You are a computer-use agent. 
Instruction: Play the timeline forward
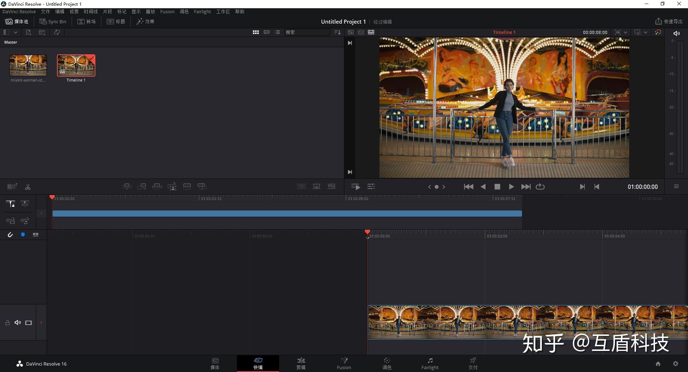tap(511, 187)
